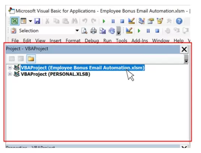Open the Project Explorer icon
The width and height of the screenshot is (201, 153).
pos(141,21)
